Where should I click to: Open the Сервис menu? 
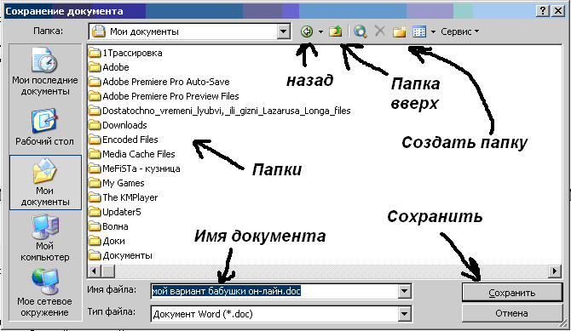point(459,31)
